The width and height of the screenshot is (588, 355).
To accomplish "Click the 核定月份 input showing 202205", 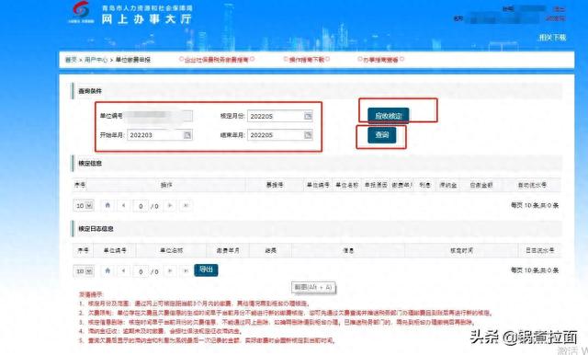I will (x=279, y=116).
